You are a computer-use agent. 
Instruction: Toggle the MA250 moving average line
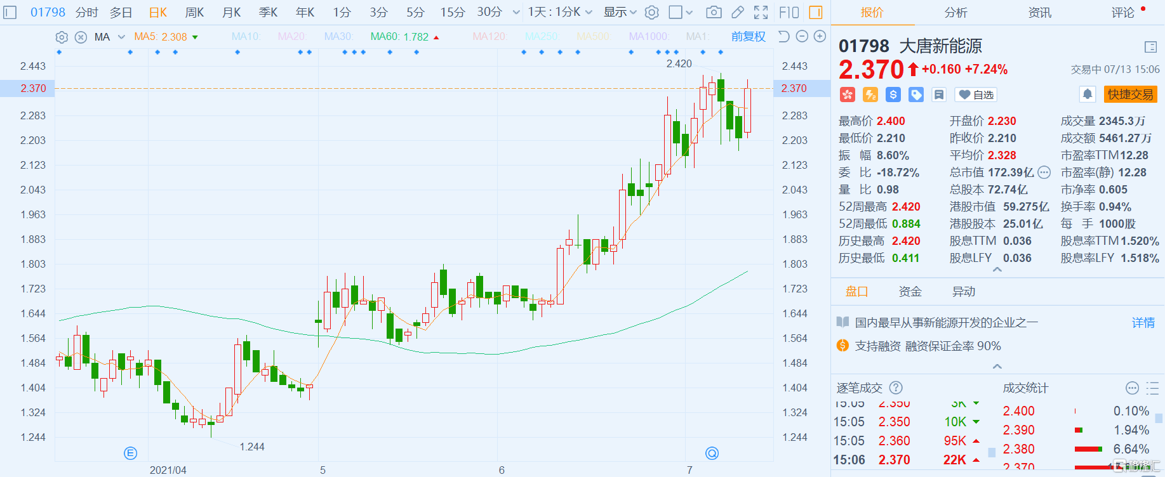(542, 37)
